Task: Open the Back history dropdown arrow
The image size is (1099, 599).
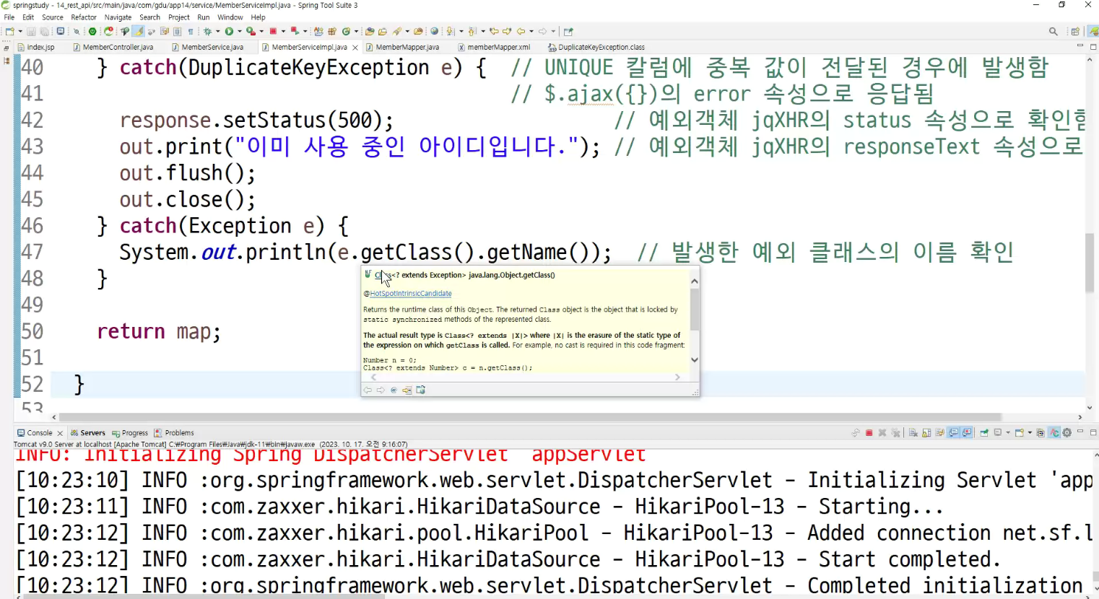Action: coord(531,32)
